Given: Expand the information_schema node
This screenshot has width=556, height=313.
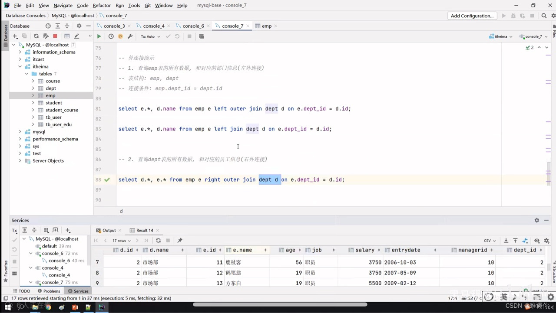Looking at the screenshot, I should (20, 52).
